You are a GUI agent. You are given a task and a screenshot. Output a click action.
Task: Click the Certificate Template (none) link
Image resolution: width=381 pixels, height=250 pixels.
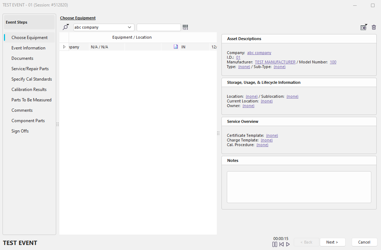272,135
